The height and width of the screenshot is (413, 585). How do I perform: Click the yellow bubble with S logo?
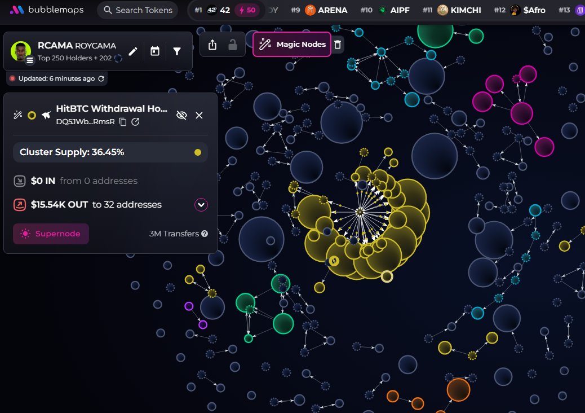pyautogui.click(x=334, y=261)
